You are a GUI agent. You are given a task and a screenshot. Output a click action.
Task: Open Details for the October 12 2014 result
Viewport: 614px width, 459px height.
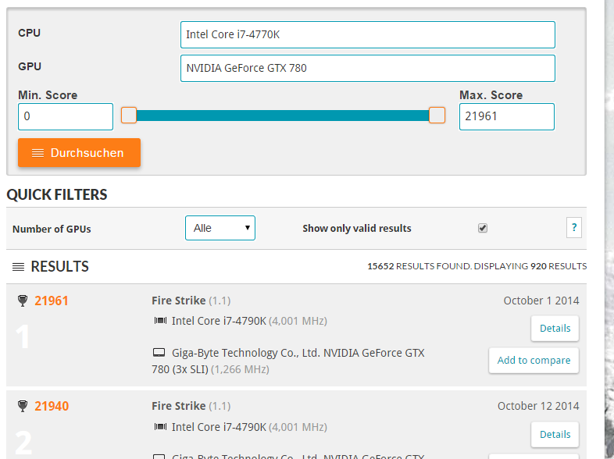(x=555, y=434)
